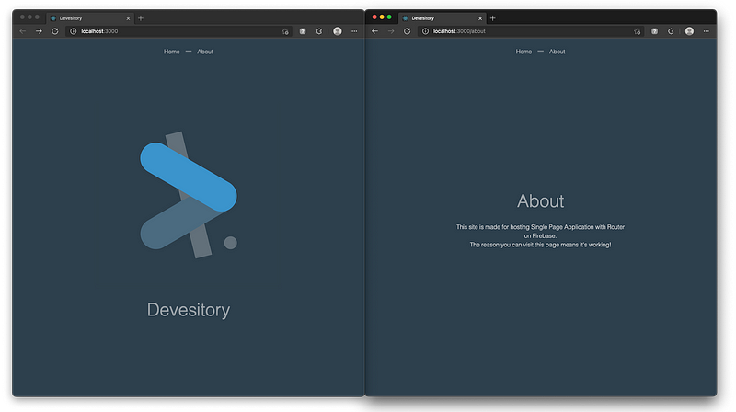This screenshot has height=412, width=736.
Task: Go back in left browser window
Action: [x=22, y=31]
